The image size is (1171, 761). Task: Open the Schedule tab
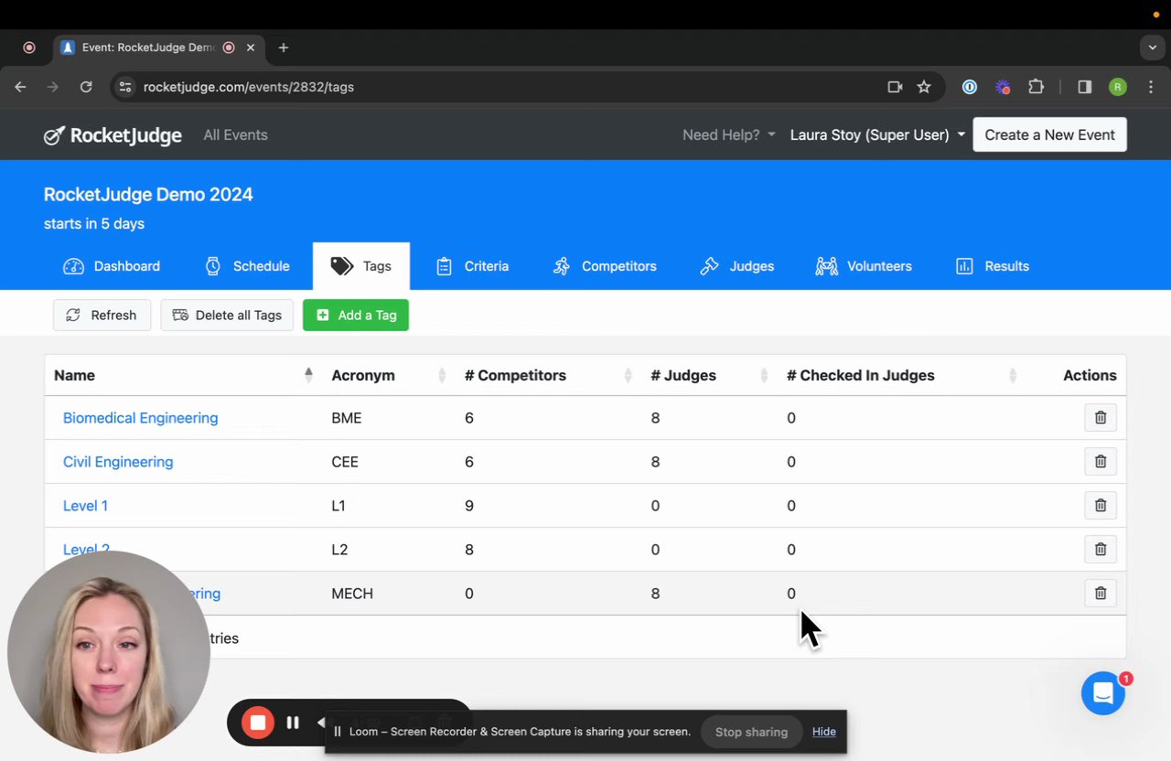tap(247, 266)
